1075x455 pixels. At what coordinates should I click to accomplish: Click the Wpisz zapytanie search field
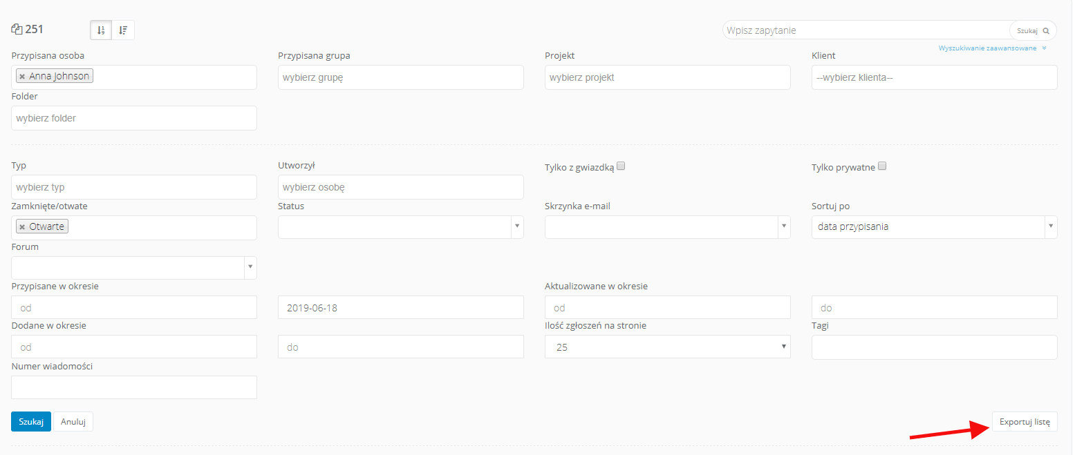pos(864,30)
